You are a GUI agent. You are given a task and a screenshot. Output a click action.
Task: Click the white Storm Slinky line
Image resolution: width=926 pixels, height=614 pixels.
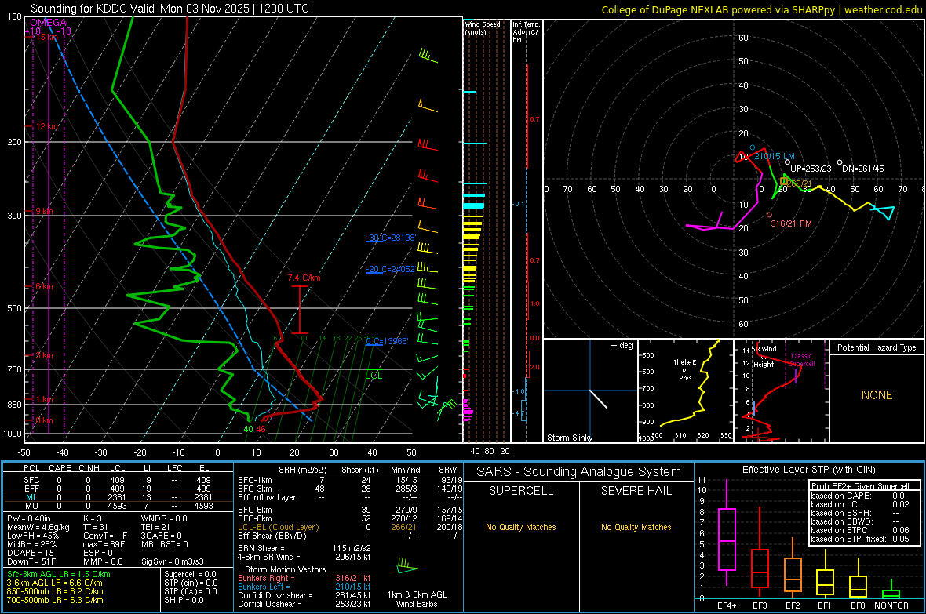tap(598, 399)
